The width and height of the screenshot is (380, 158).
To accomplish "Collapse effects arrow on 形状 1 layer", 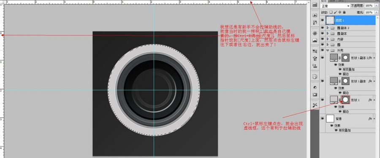I will tap(374, 100).
